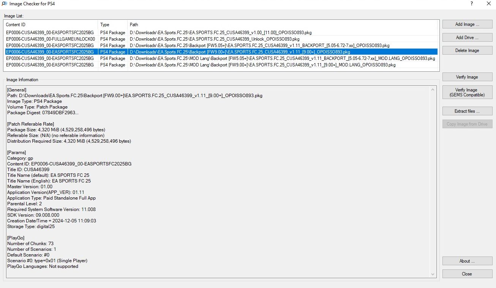
Task: Sort list by Content ID column header
Action: coord(51,25)
